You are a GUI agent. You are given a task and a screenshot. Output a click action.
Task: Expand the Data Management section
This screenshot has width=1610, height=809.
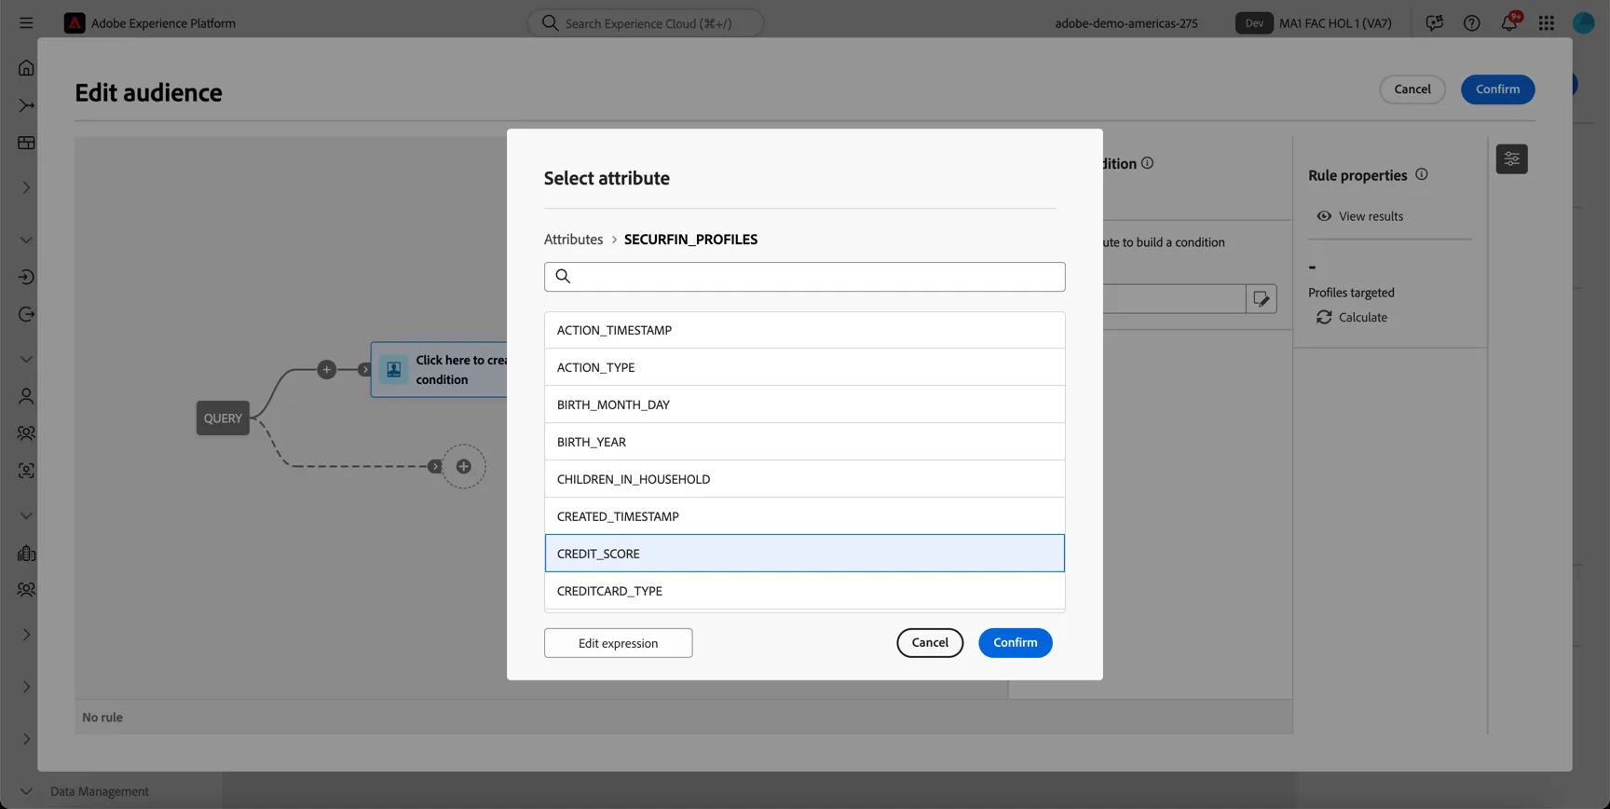tap(26, 791)
